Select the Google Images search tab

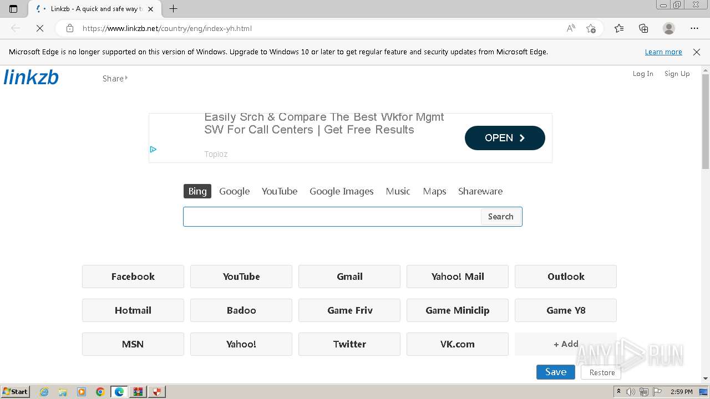click(341, 191)
